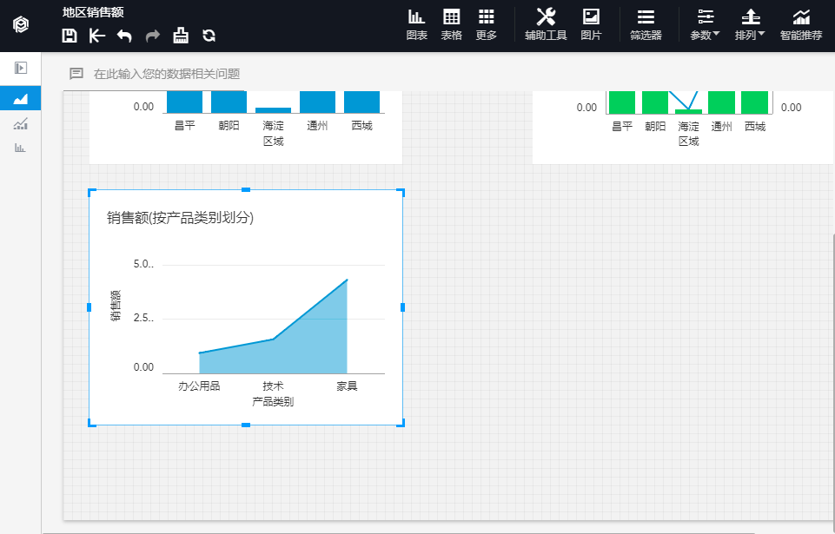Click the undo arrow icon
The image size is (835, 534).
pos(124,36)
